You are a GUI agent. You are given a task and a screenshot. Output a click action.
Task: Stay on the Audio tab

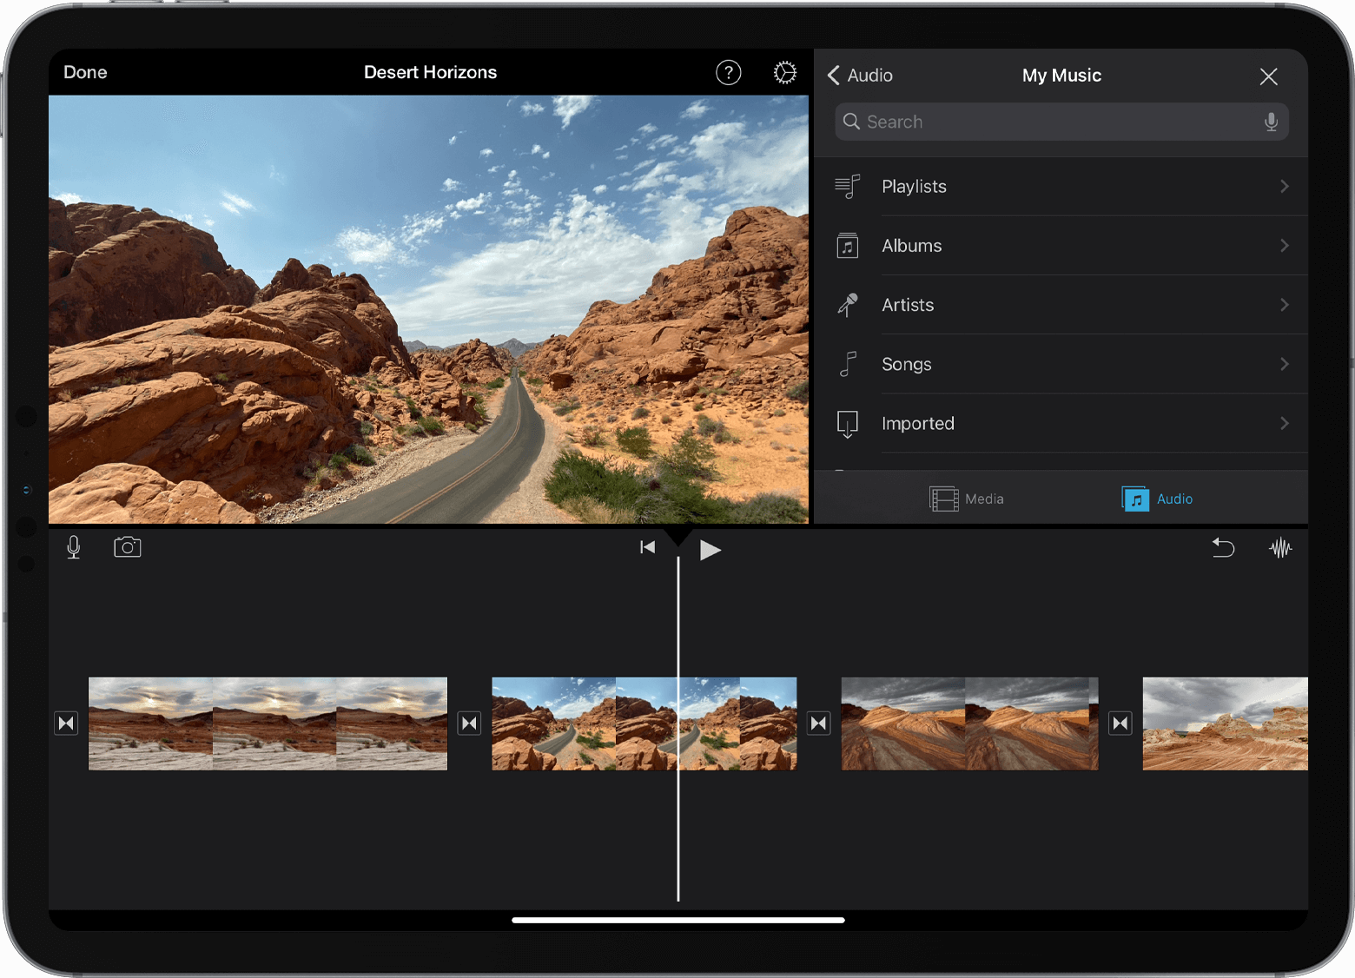coord(1157,499)
